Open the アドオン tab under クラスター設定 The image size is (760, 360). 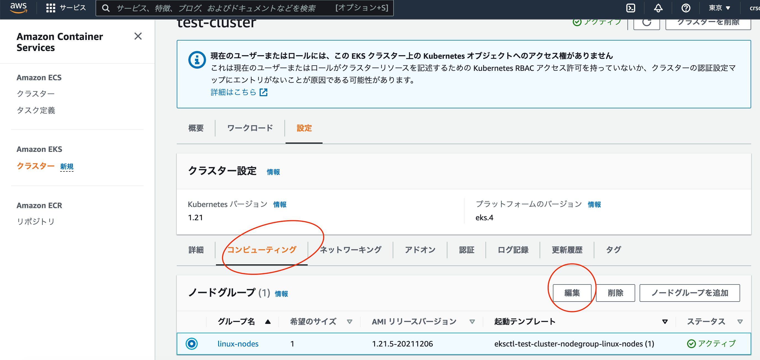pyautogui.click(x=420, y=249)
